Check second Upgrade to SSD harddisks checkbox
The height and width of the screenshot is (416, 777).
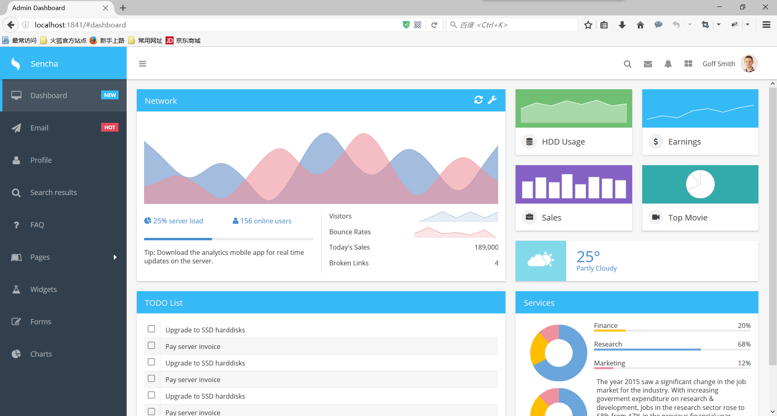[151, 362]
